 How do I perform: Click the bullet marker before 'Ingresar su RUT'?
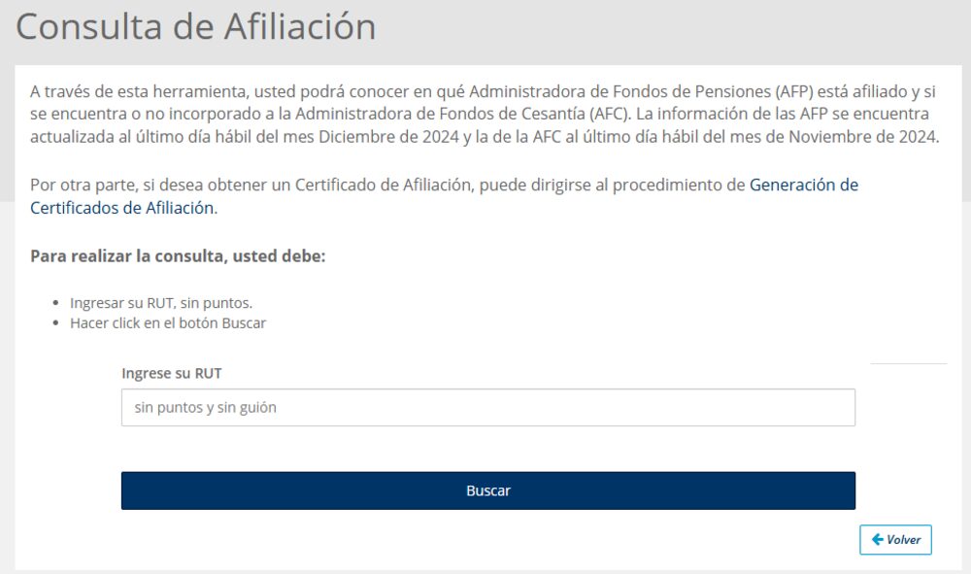click(59, 303)
